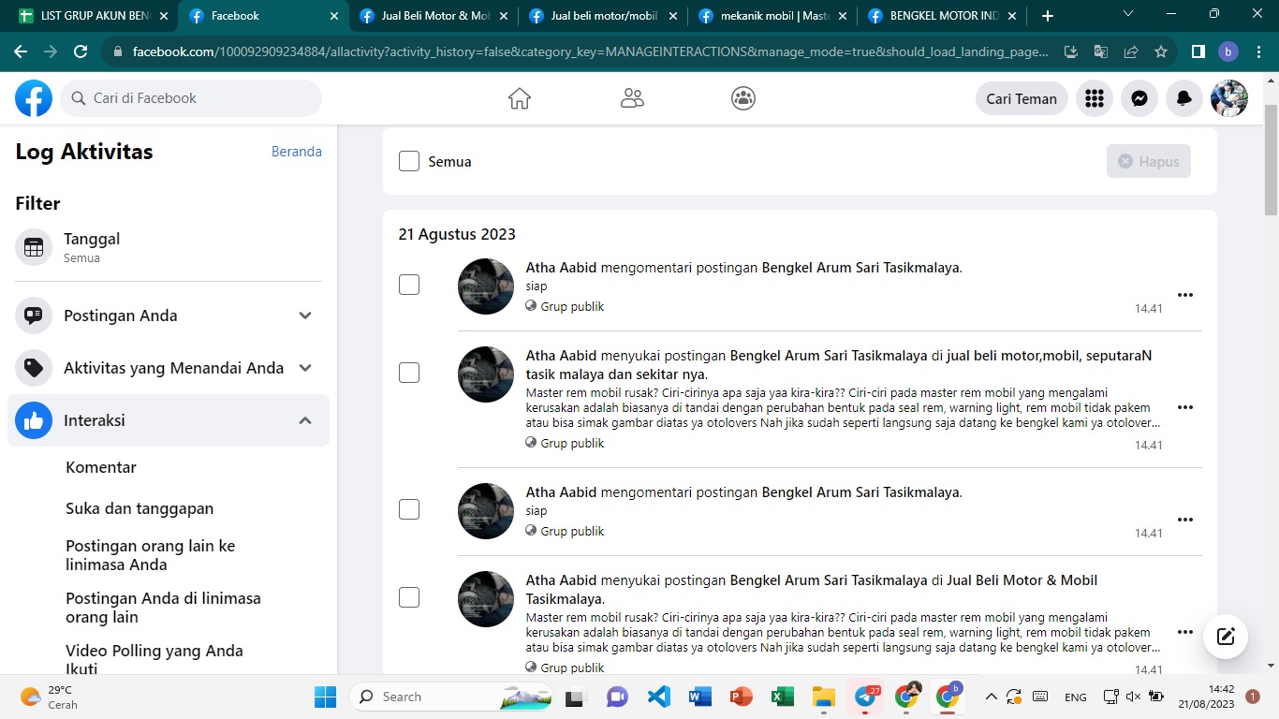Reload the page with browser refresh icon
The width and height of the screenshot is (1279, 719).
tap(81, 52)
